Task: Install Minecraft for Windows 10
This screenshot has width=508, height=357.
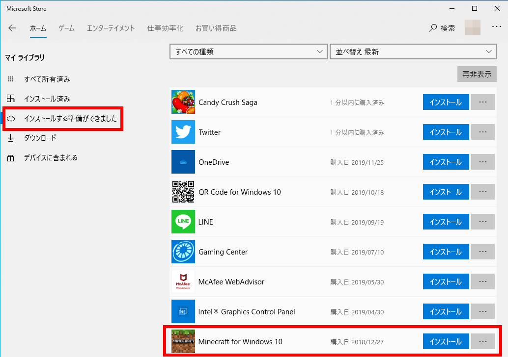Action: coord(446,341)
